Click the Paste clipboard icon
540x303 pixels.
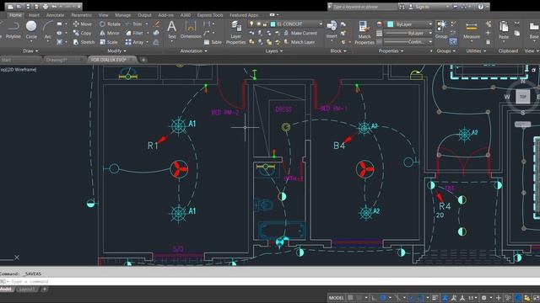point(504,30)
